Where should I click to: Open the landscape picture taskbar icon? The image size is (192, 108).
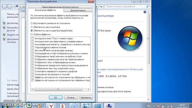[x=86, y=106]
